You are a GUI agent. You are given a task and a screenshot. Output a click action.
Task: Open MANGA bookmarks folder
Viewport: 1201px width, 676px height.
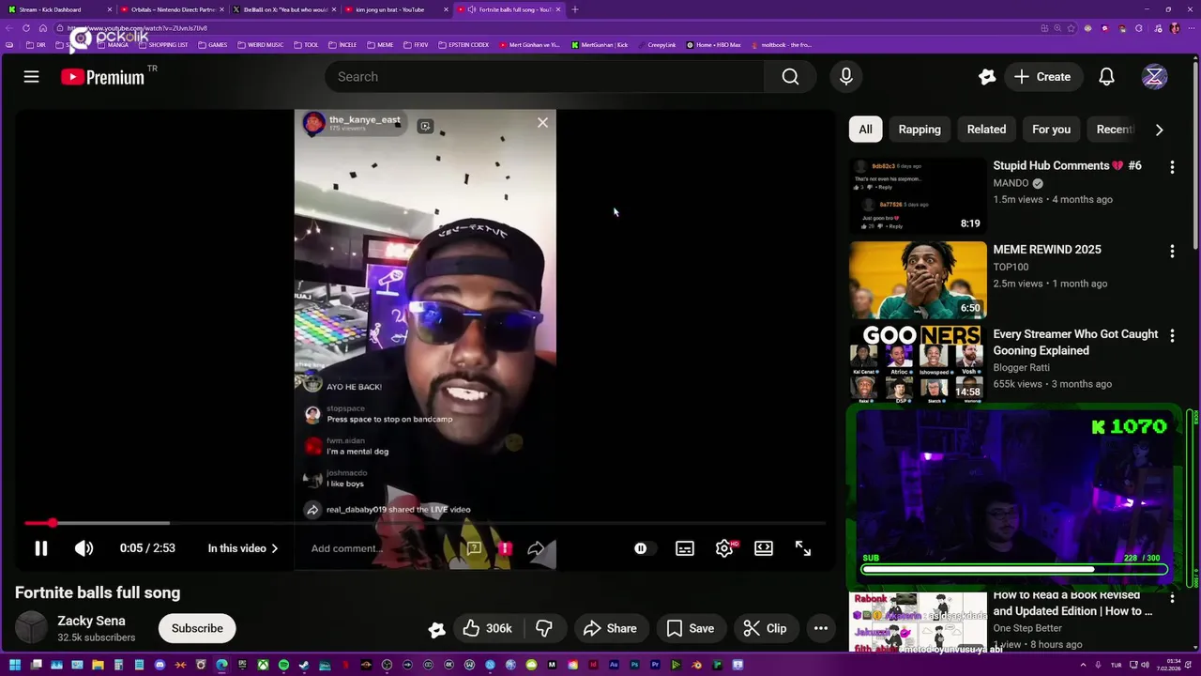point(112,45)
